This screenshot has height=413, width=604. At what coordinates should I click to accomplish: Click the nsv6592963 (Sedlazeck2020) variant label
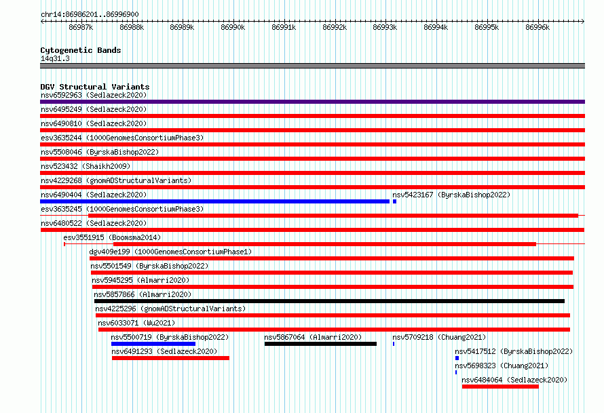tap(94, 95)
